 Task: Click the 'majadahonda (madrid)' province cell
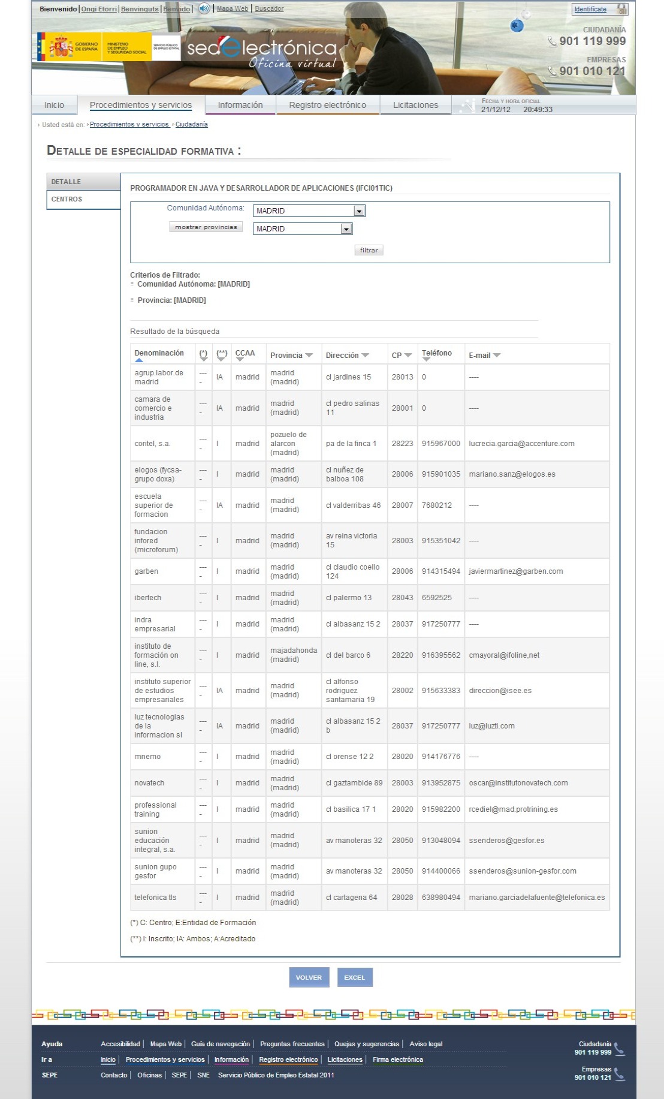[x=294, y=655]
